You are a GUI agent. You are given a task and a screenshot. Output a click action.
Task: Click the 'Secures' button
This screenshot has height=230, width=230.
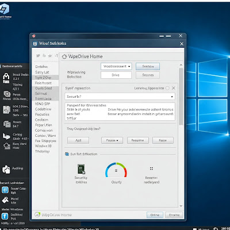[x=148, y=75]
